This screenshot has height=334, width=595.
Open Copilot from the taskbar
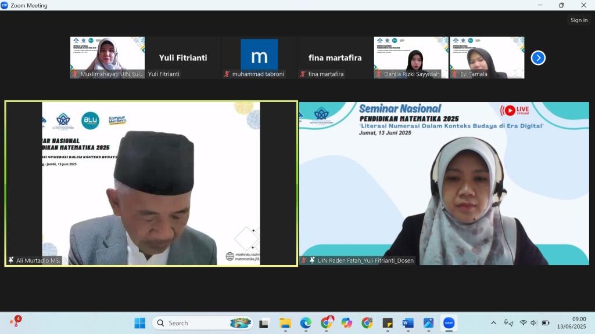[x=347, y=323]
